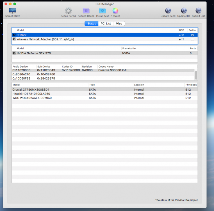Click the Phy Block column header
Screen dimensions: 214x211
(x=191, y=85)
